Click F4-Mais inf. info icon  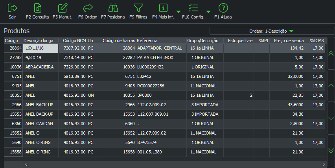point(163,8)
